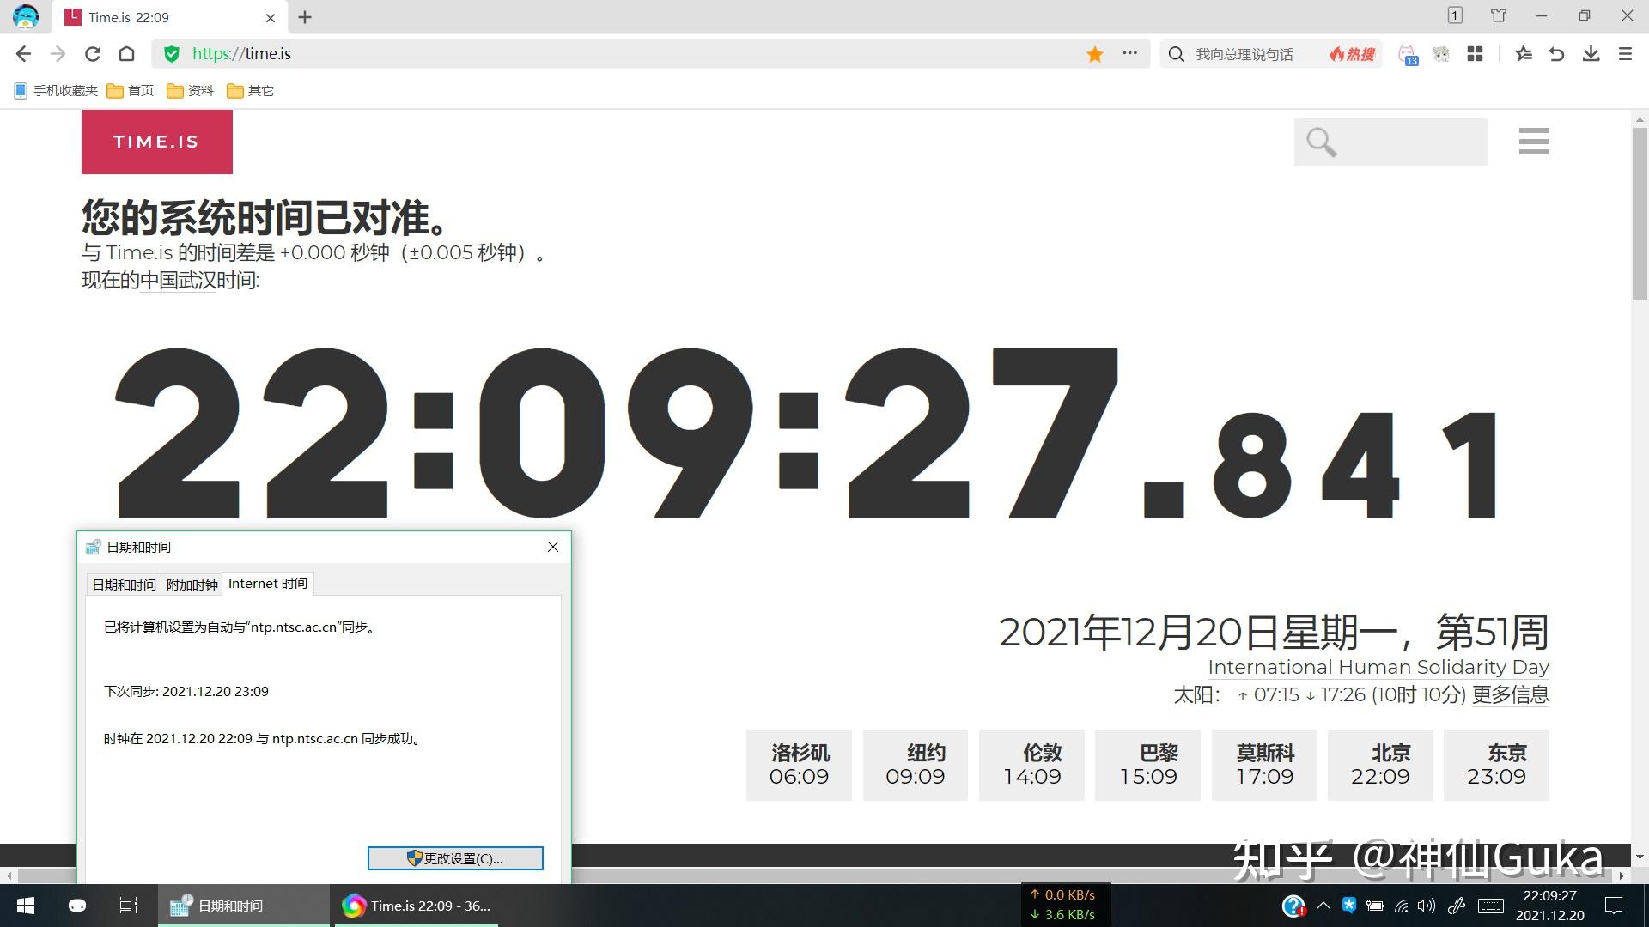Open the Wi-Fi network tray icon

[x=1401, y=906]
